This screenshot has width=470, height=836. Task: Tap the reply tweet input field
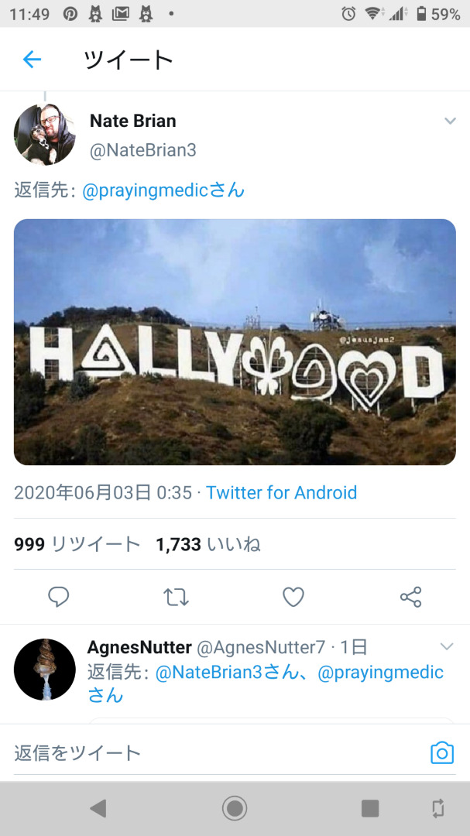pos(209,752)
